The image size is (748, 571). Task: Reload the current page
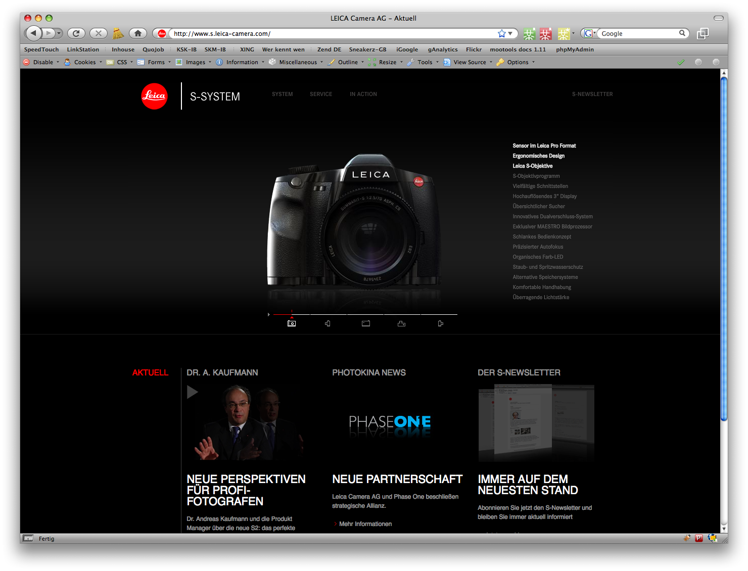pyautogui.click(x=76, y=33)
